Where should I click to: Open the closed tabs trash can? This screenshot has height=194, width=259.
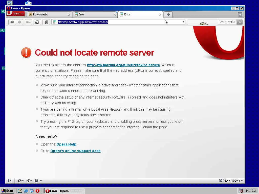click(x=240, y=15)
